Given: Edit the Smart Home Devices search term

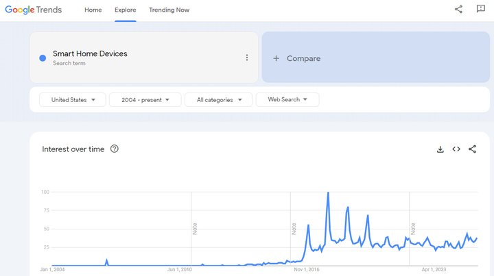Looking at the screenshot, I should 90,53.
